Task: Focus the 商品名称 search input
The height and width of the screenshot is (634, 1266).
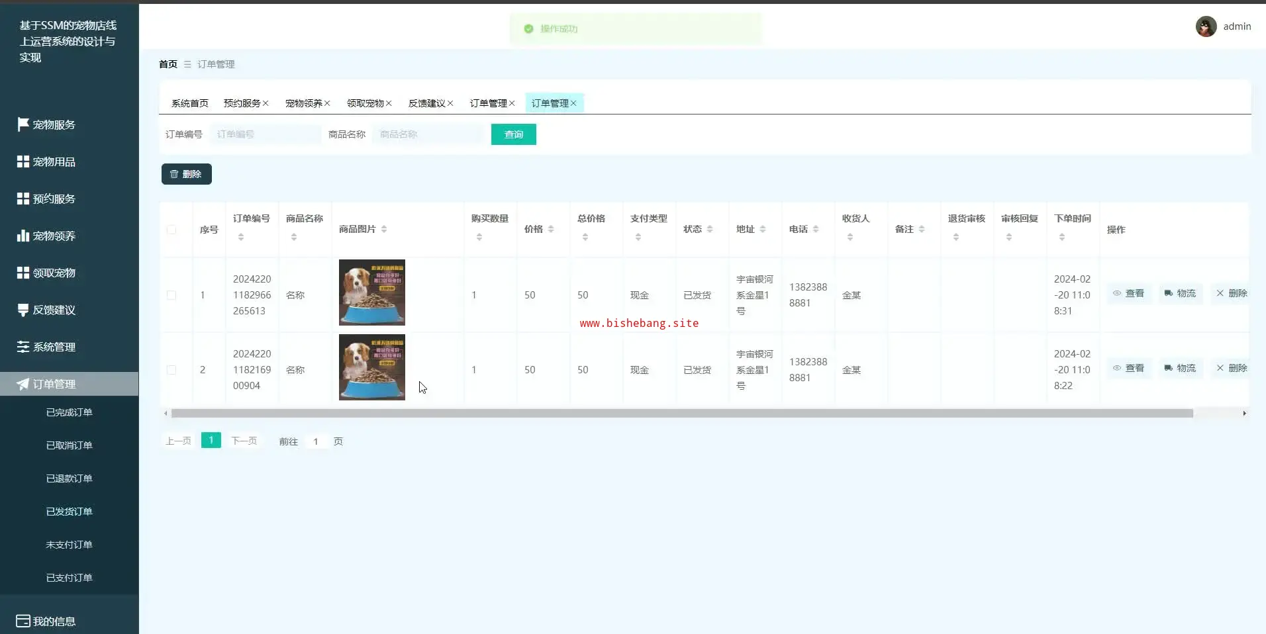Action: click(x=428, y=134)
